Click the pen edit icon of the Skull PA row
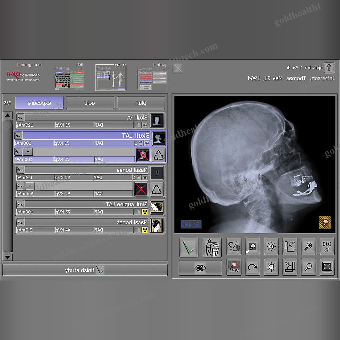 click(x=20, y=117)
